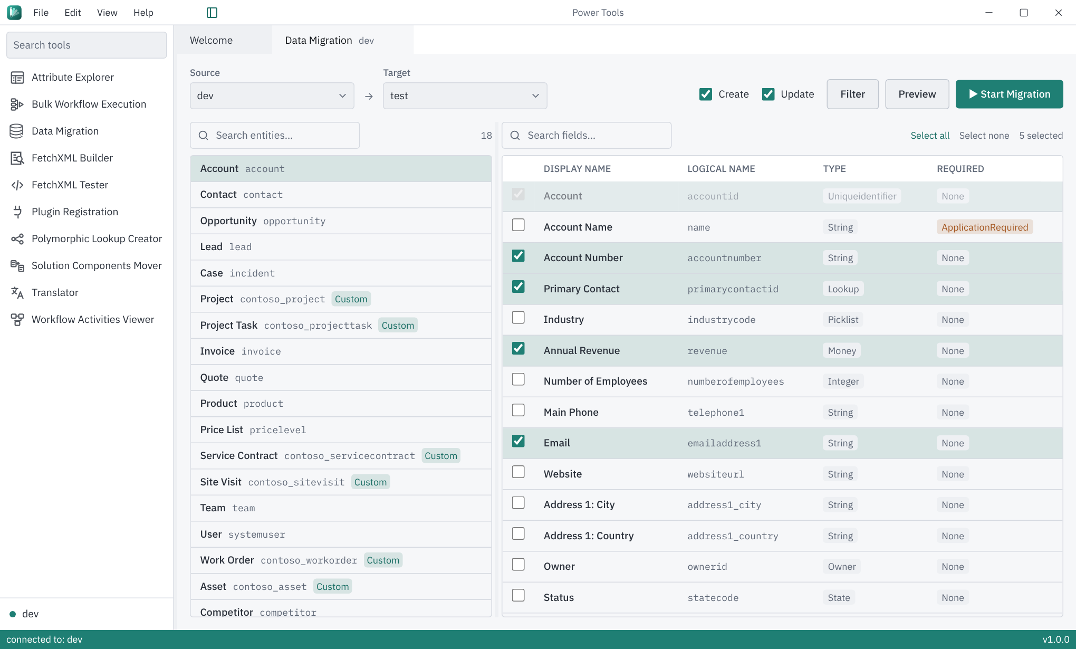Uncheck the Update checkbox
Image resolution: width=1076 pixels, height=649 pixels.
pyautogui.click(x=768, y=94)
